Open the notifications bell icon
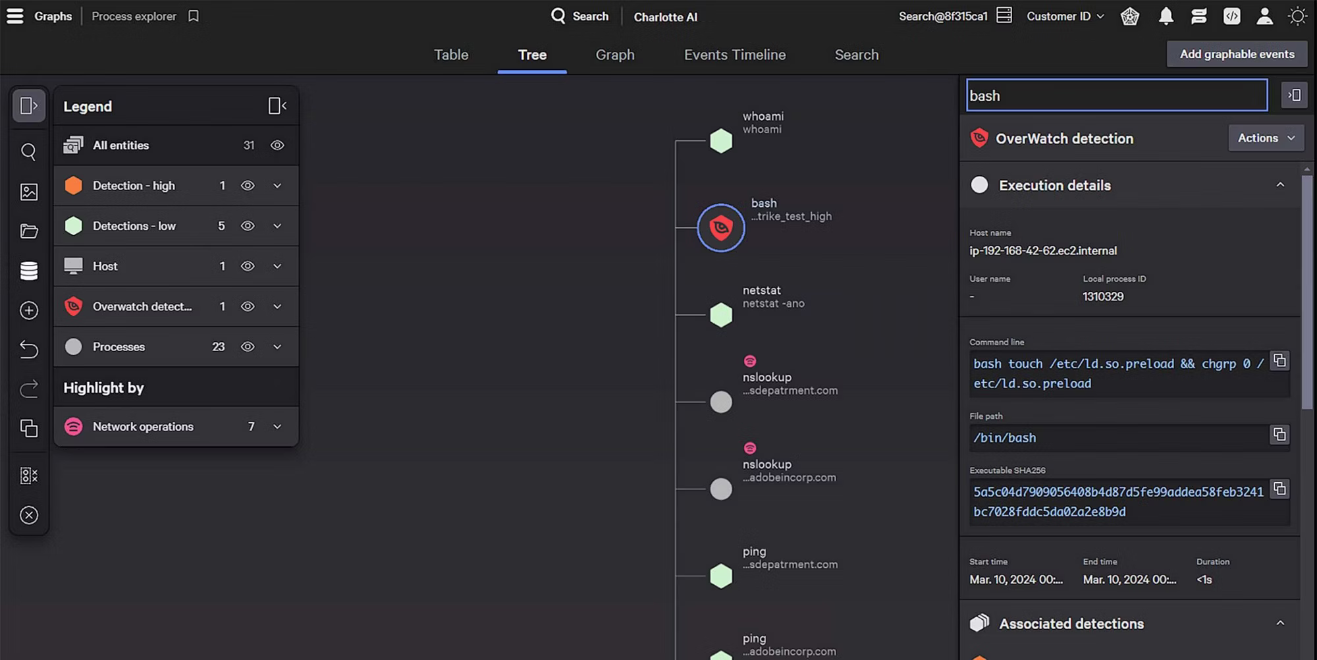This screenshot has height=660, width=1317. pos(1166,16)
